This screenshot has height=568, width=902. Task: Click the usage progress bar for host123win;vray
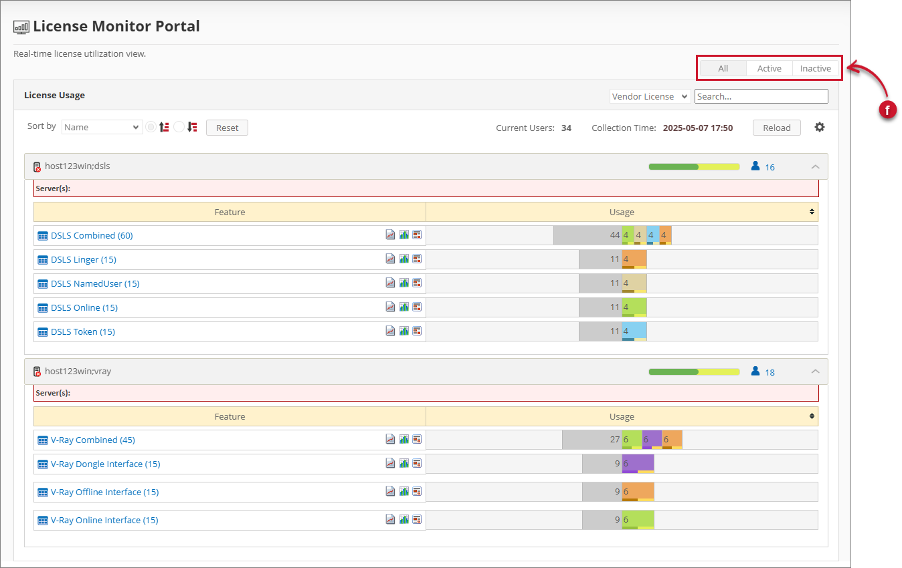point(694,372)
